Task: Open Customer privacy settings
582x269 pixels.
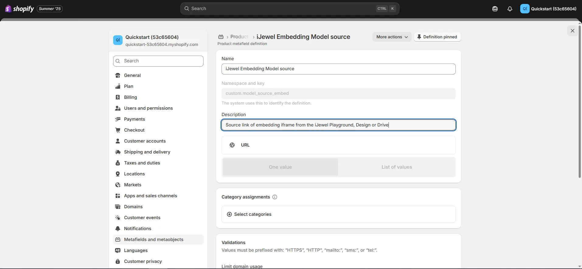Action: click(158, 261)
